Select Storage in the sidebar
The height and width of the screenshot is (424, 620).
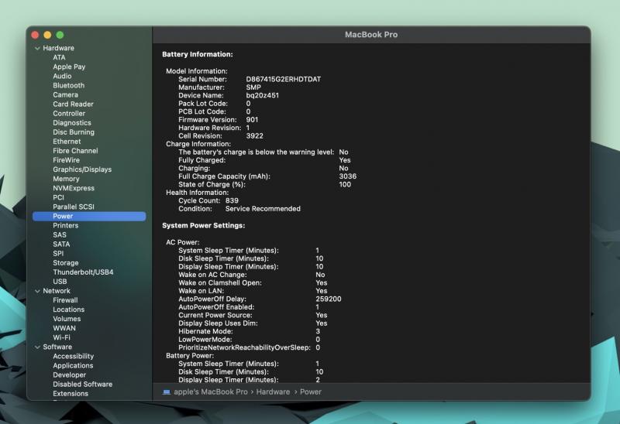pyautogui.click(x=65, y=263)
